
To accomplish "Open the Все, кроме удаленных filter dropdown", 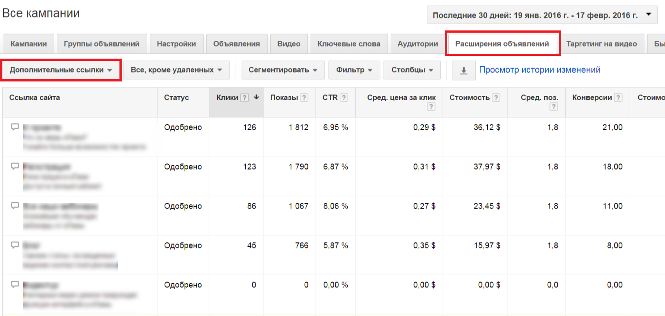I will pyautogui.click(x=176, y=70).
